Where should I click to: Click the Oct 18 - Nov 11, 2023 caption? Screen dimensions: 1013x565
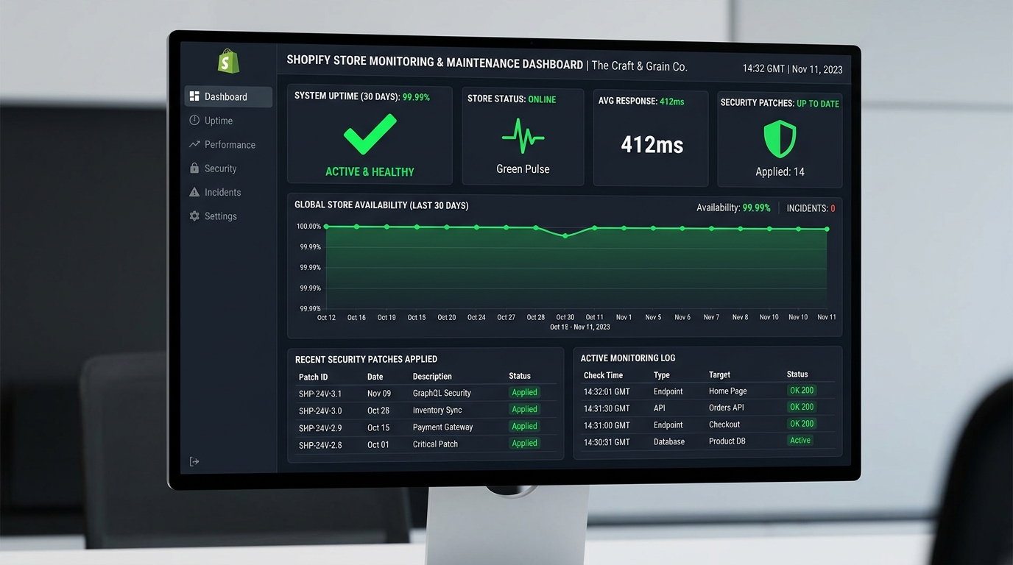(x=580, y=327)
